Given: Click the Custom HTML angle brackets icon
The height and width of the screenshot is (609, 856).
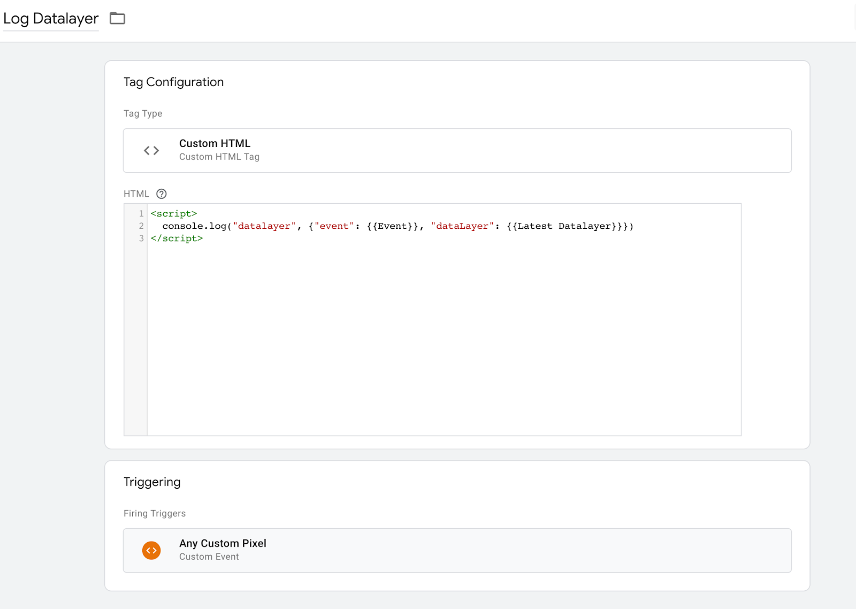Looking at the screenshot, I should coord(151,151).
